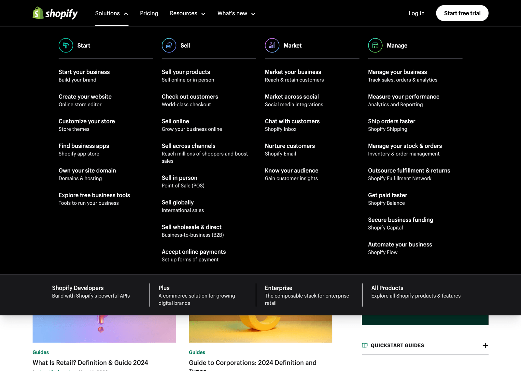Click Guides tag above What Is Retail

[x=41, y=352]
